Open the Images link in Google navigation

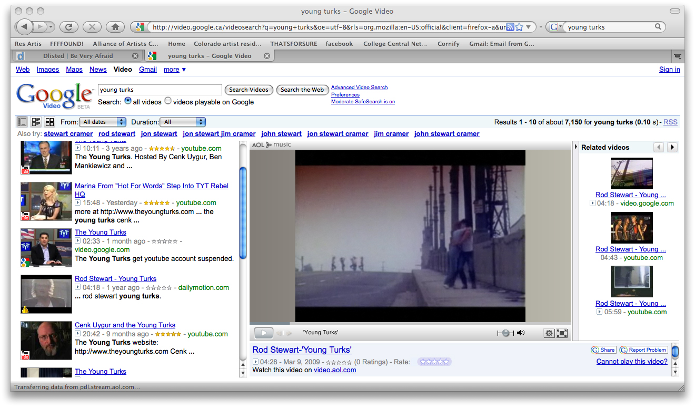(x=47, y=69)
